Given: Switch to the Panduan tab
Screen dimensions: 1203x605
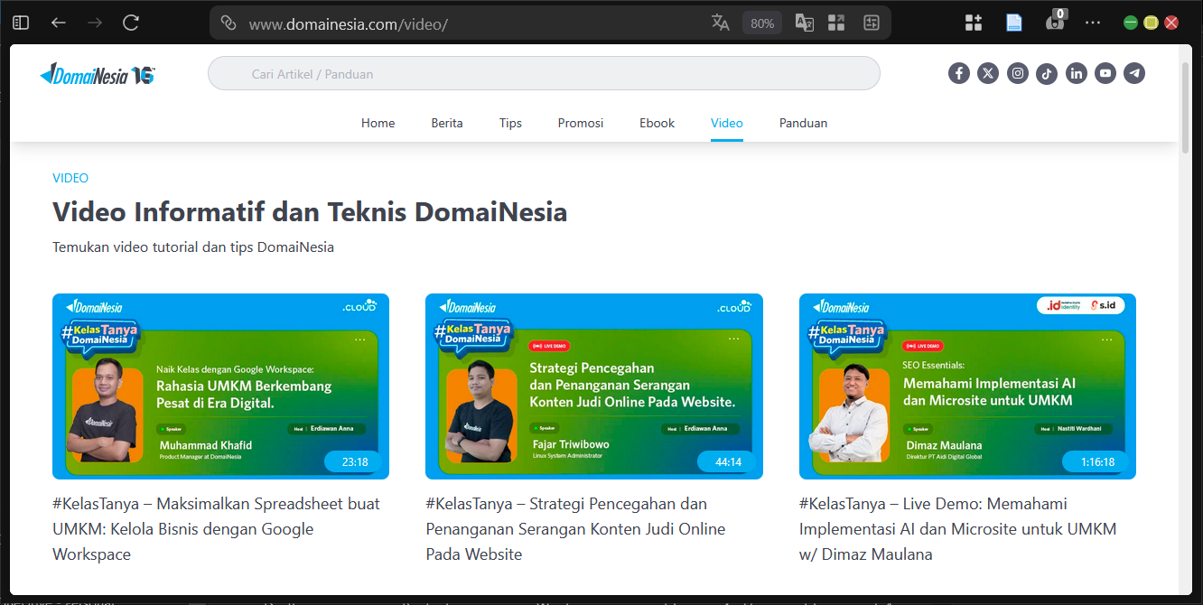Looking at the screenshot, I should coord(803,123).
